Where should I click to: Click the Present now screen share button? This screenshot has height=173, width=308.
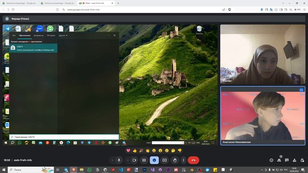click(x=165, y=160)
